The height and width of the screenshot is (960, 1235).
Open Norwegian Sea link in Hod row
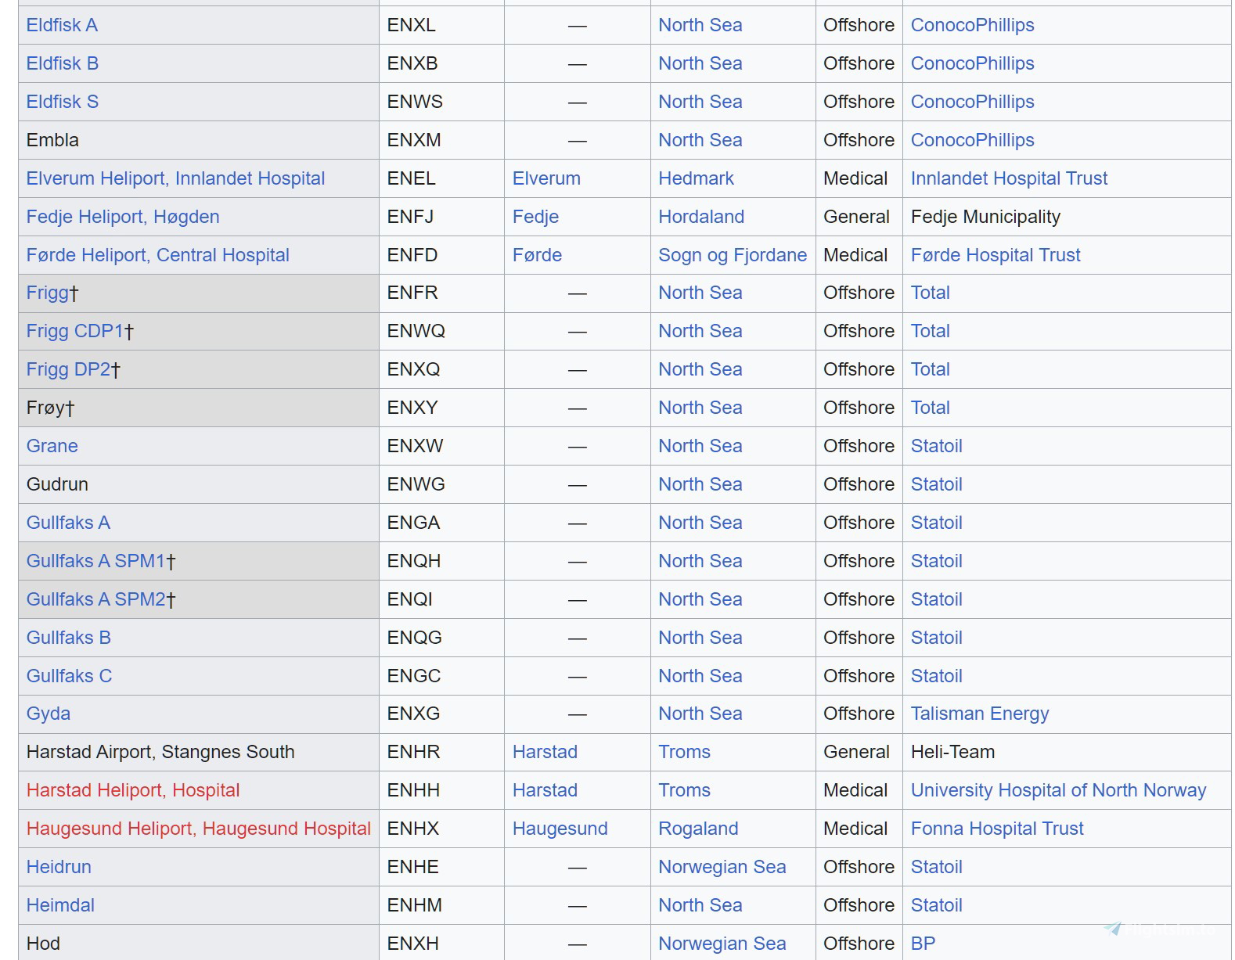[x=722, y=944]
